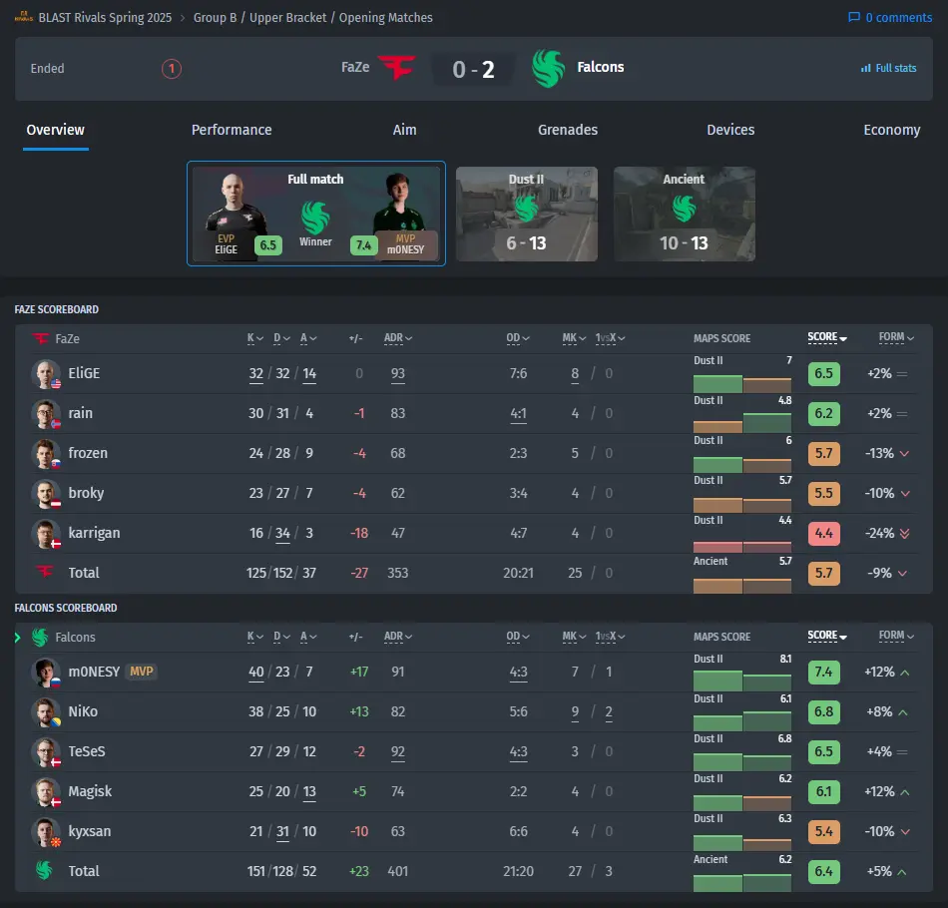
Task: Click NiKo's player avatar
Action: [x=46, y=712]
